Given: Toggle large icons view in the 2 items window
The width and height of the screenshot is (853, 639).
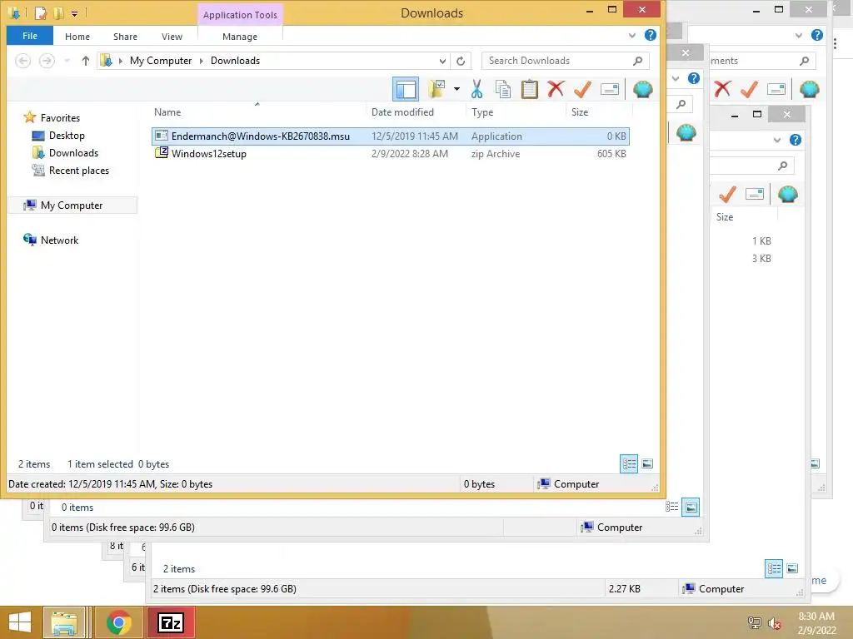Looking at the screenshot, I should click(793, 569).
